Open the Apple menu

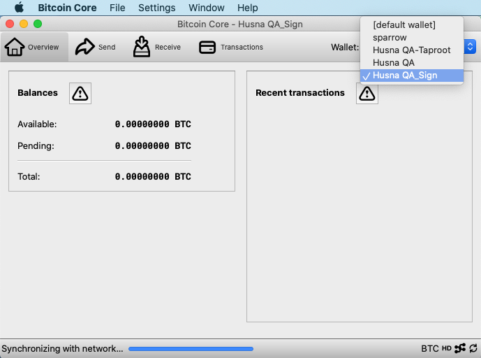click(19, 8)
